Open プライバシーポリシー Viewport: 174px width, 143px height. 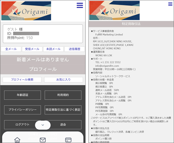click(x=23, y=110)
